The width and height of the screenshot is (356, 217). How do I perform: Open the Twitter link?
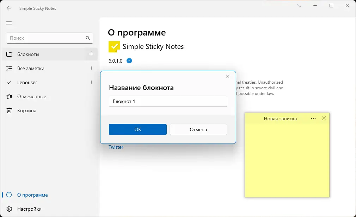(116, 147)
